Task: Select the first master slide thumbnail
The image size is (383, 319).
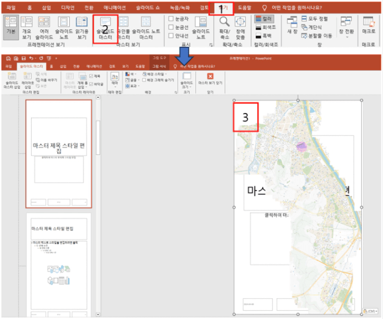Action: coord(58,154)
